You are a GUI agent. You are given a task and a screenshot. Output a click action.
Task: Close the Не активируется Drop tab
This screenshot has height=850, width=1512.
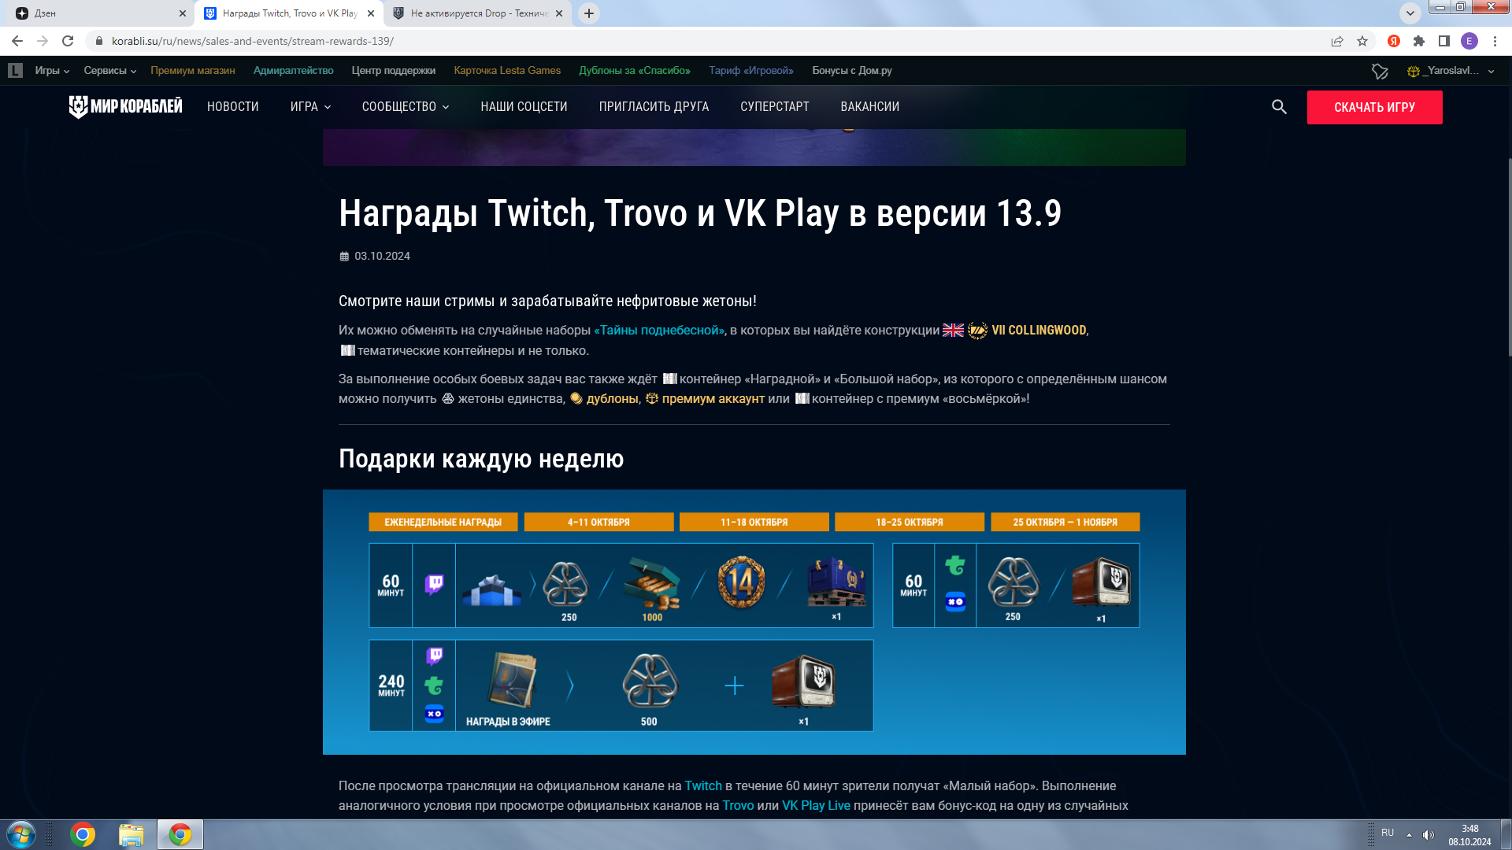click(559, 13)
